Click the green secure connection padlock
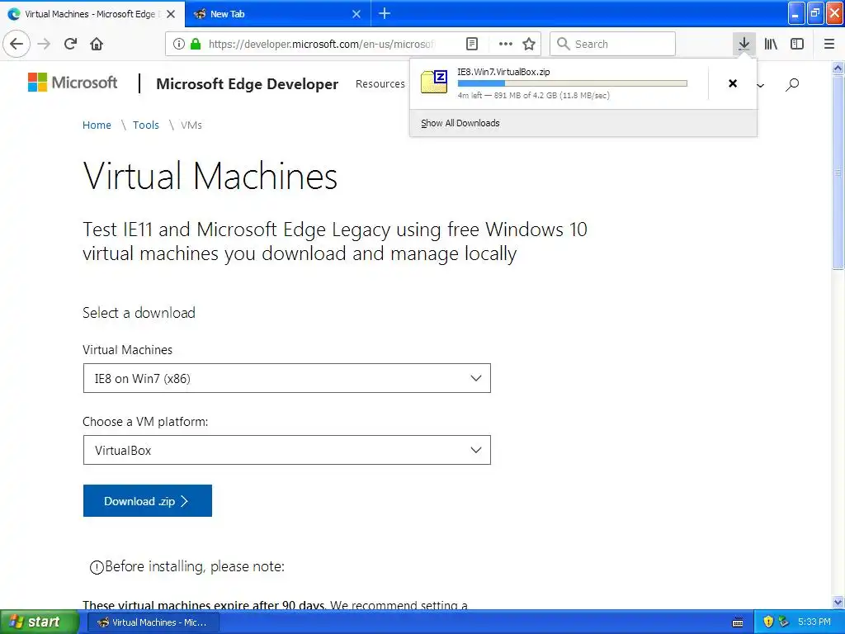The height and width of the screenshot is (634, 845). coord(196,44)
